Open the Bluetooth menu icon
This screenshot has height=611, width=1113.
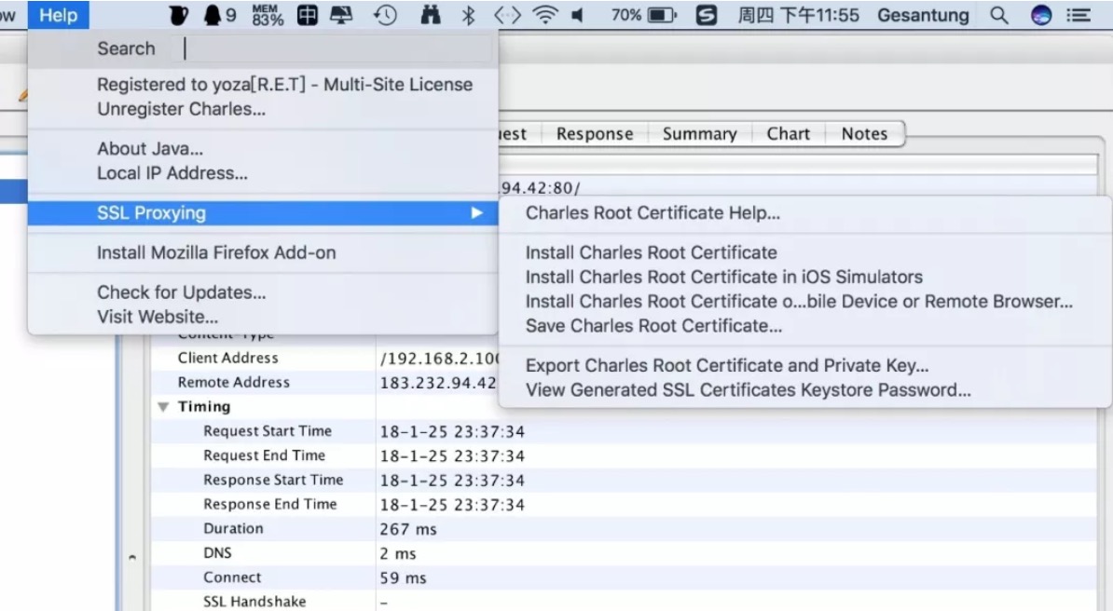tap(468, 15)
